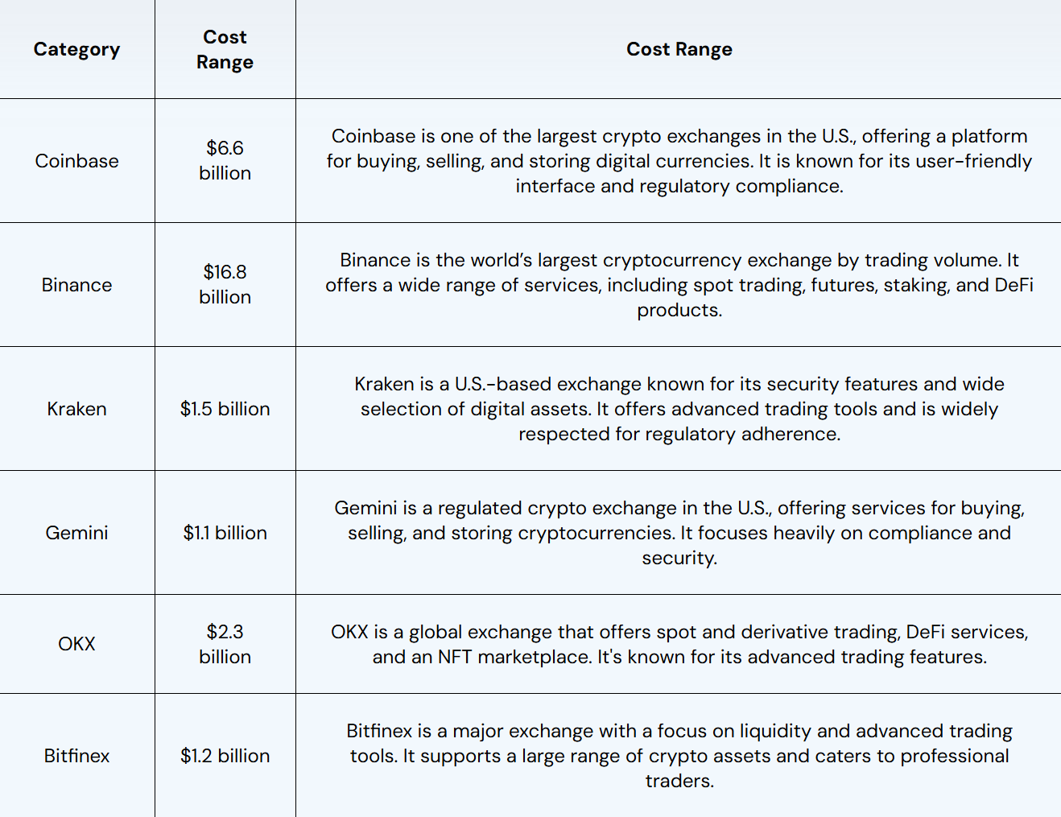Screen dimensions: 1061x817
Task: Select the Coinbase description paragraph
Action: [x=679, y=161]
